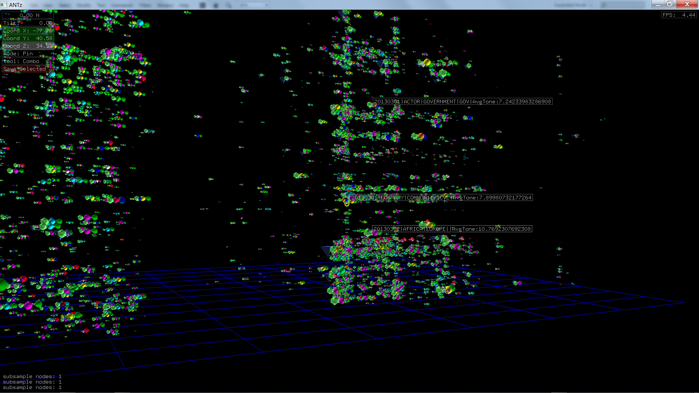Click the ACTOR GOVERNMENT GOV tag label
Viewport: 699px width, 393px height.
click(x=462, y=102)
